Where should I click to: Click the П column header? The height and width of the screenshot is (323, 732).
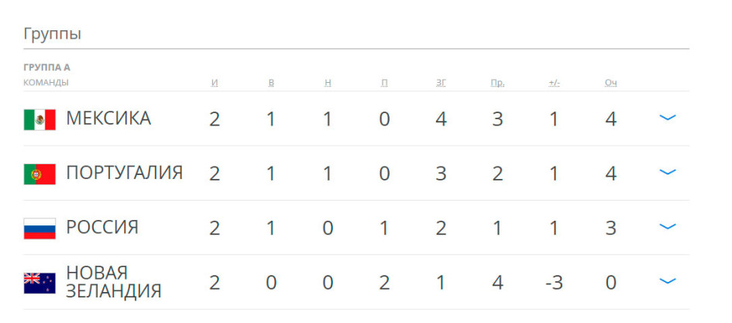point(384,83)
